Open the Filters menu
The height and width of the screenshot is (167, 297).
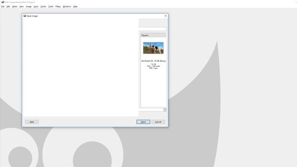pos(58,6)
